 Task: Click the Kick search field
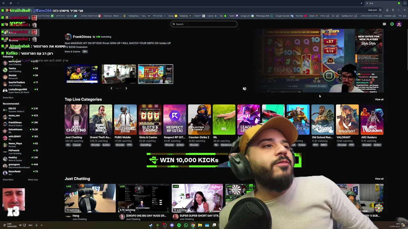click(x=204, y=24)
